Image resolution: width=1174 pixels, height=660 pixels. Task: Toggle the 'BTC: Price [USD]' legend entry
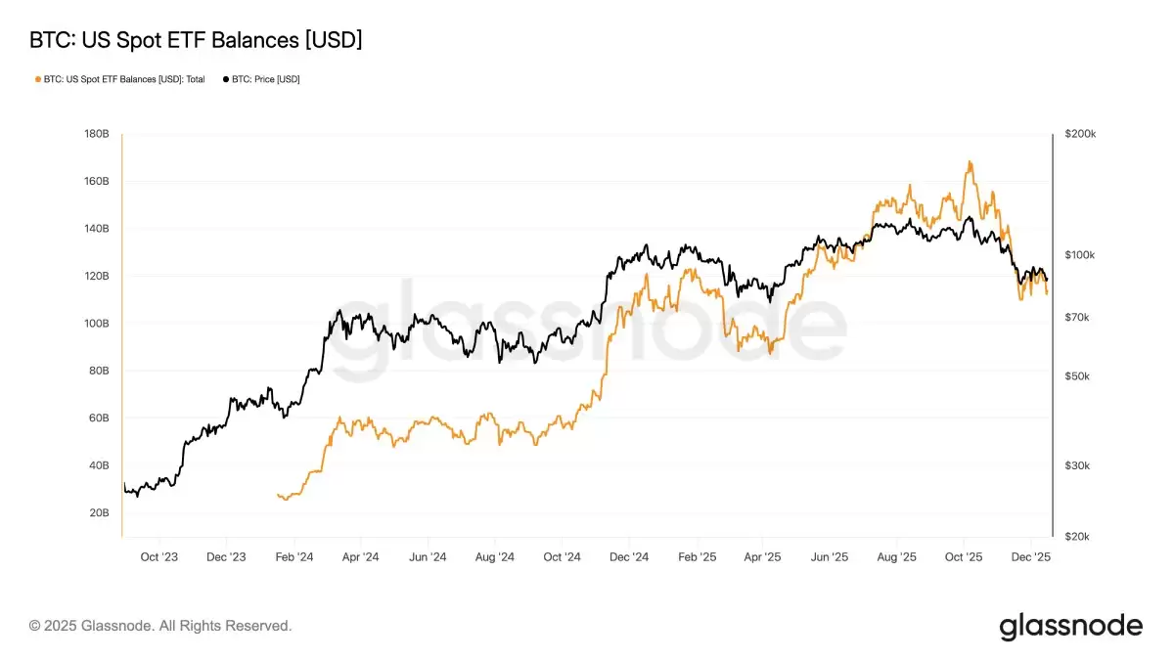click(x=265, y=79)
